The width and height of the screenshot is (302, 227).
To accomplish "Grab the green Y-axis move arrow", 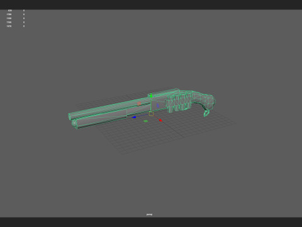I will 151,96.
